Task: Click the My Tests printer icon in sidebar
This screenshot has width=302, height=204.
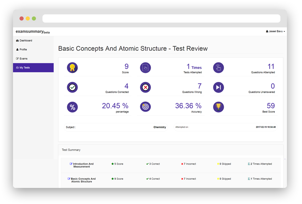Action: click(17, 67)
